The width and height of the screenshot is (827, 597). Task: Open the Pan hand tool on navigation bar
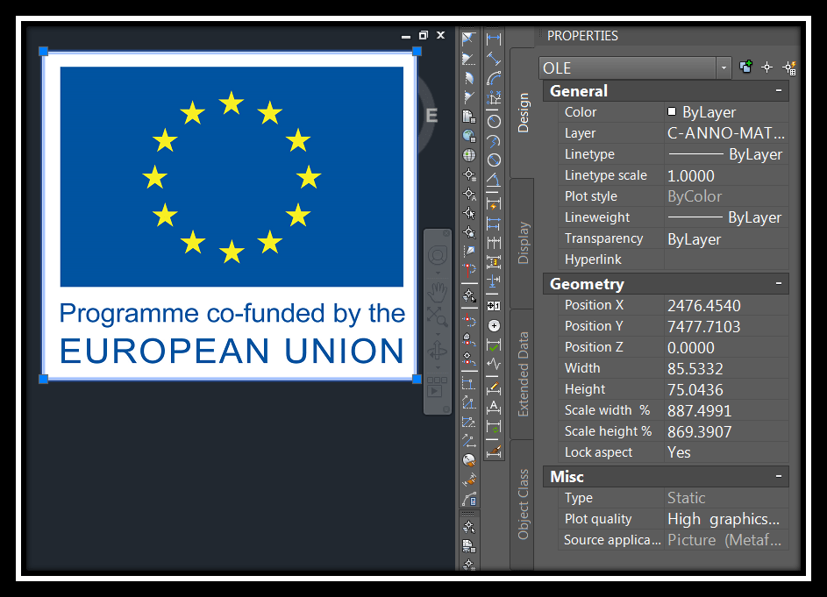click(438, 292)
